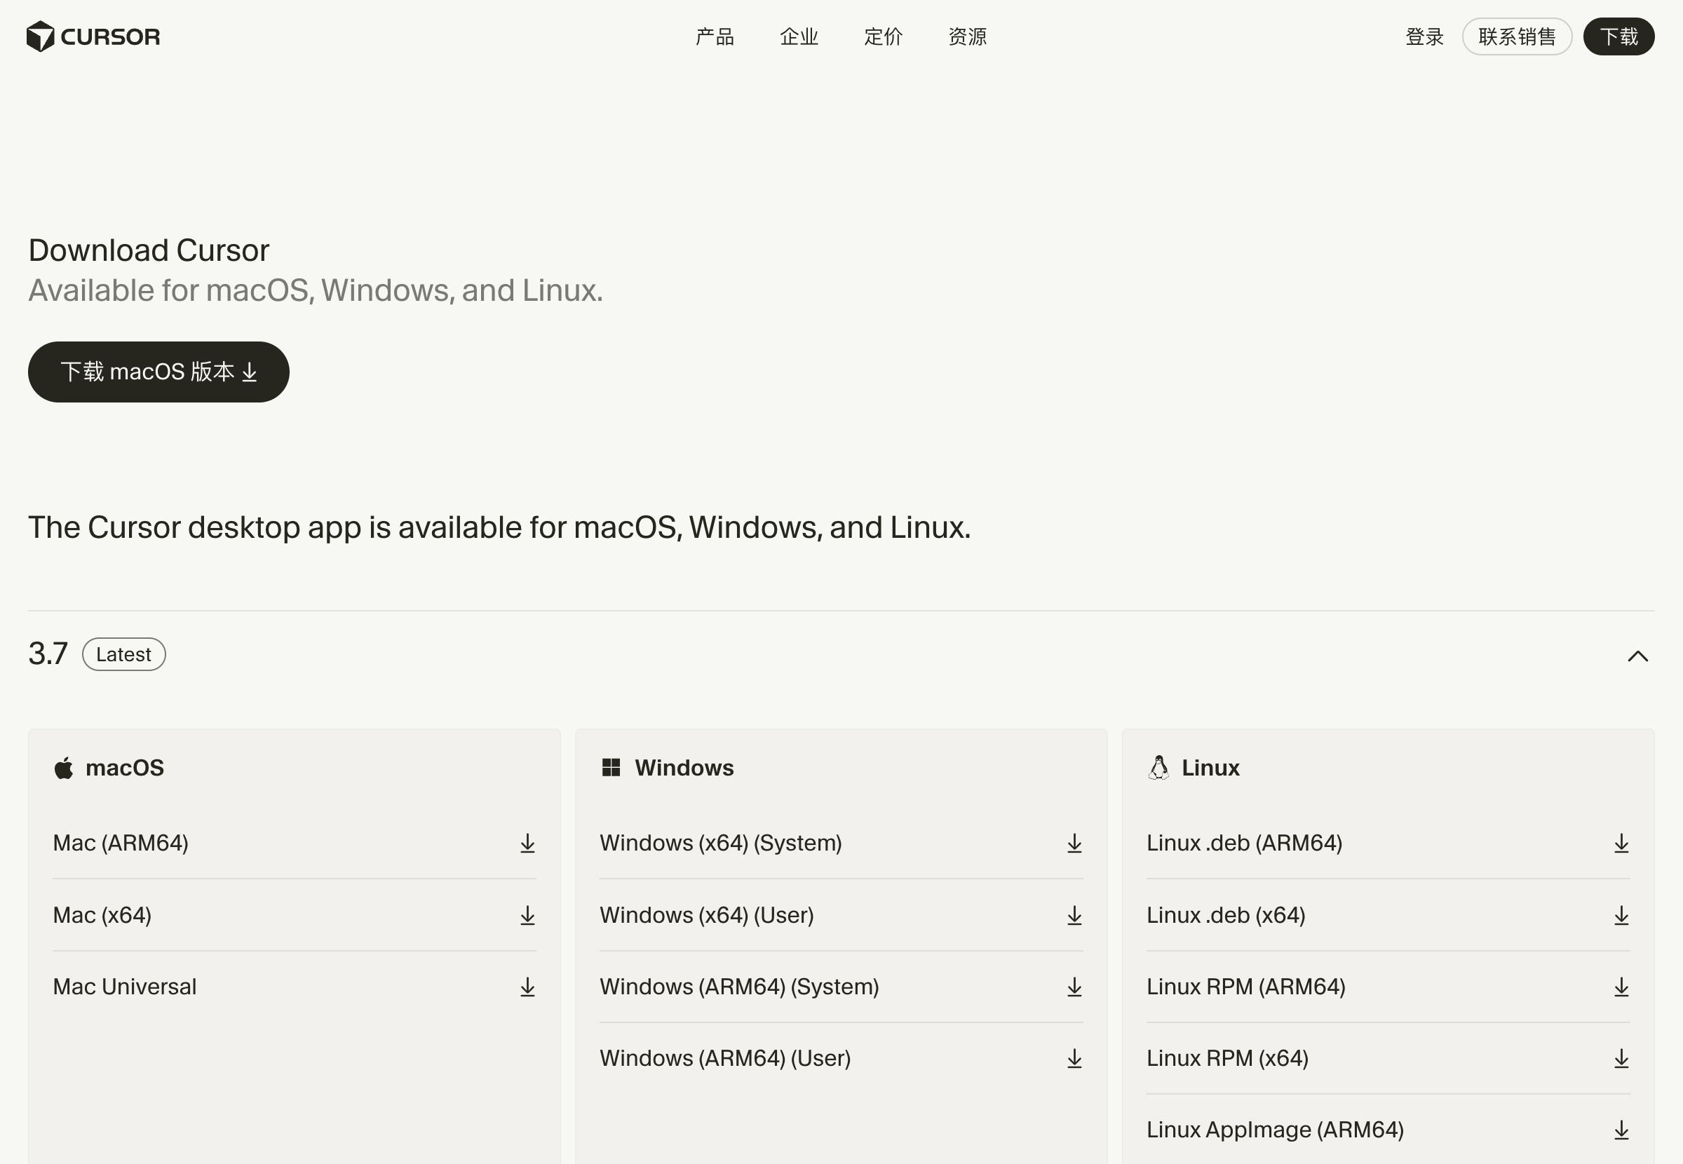Select the Linux RPM (x64) label

click(x=1227, y=1058)
